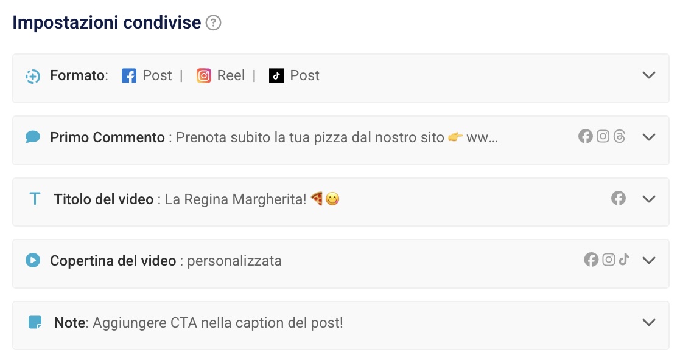680x358 pixels.
Task: Expand the Primo Commento section chevron
Action: click(x=649, y=137)
